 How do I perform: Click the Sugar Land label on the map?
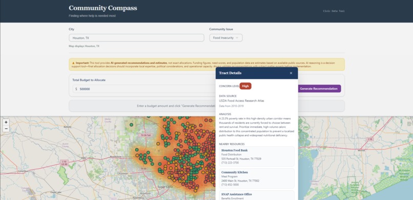coord(165,187)
